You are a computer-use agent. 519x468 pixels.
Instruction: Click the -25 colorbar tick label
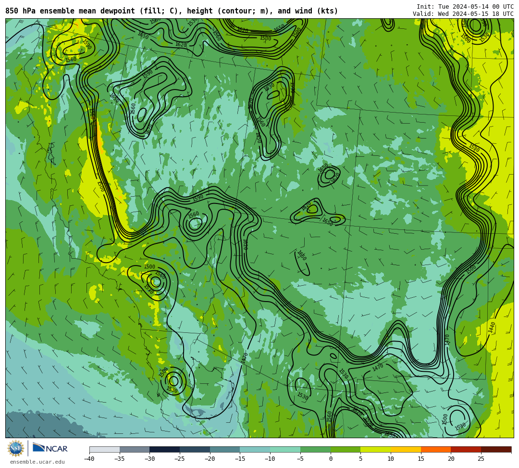(179, 459)
